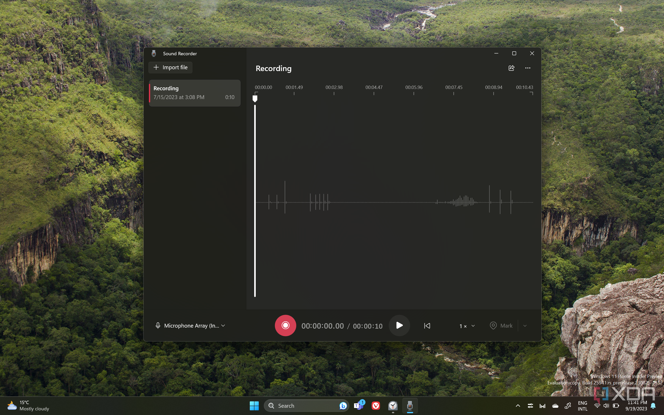Click the 00:00:00.00 current time readout
This screenshot has width=664, height=415.
pyautogui.click(x=322, y=326)
